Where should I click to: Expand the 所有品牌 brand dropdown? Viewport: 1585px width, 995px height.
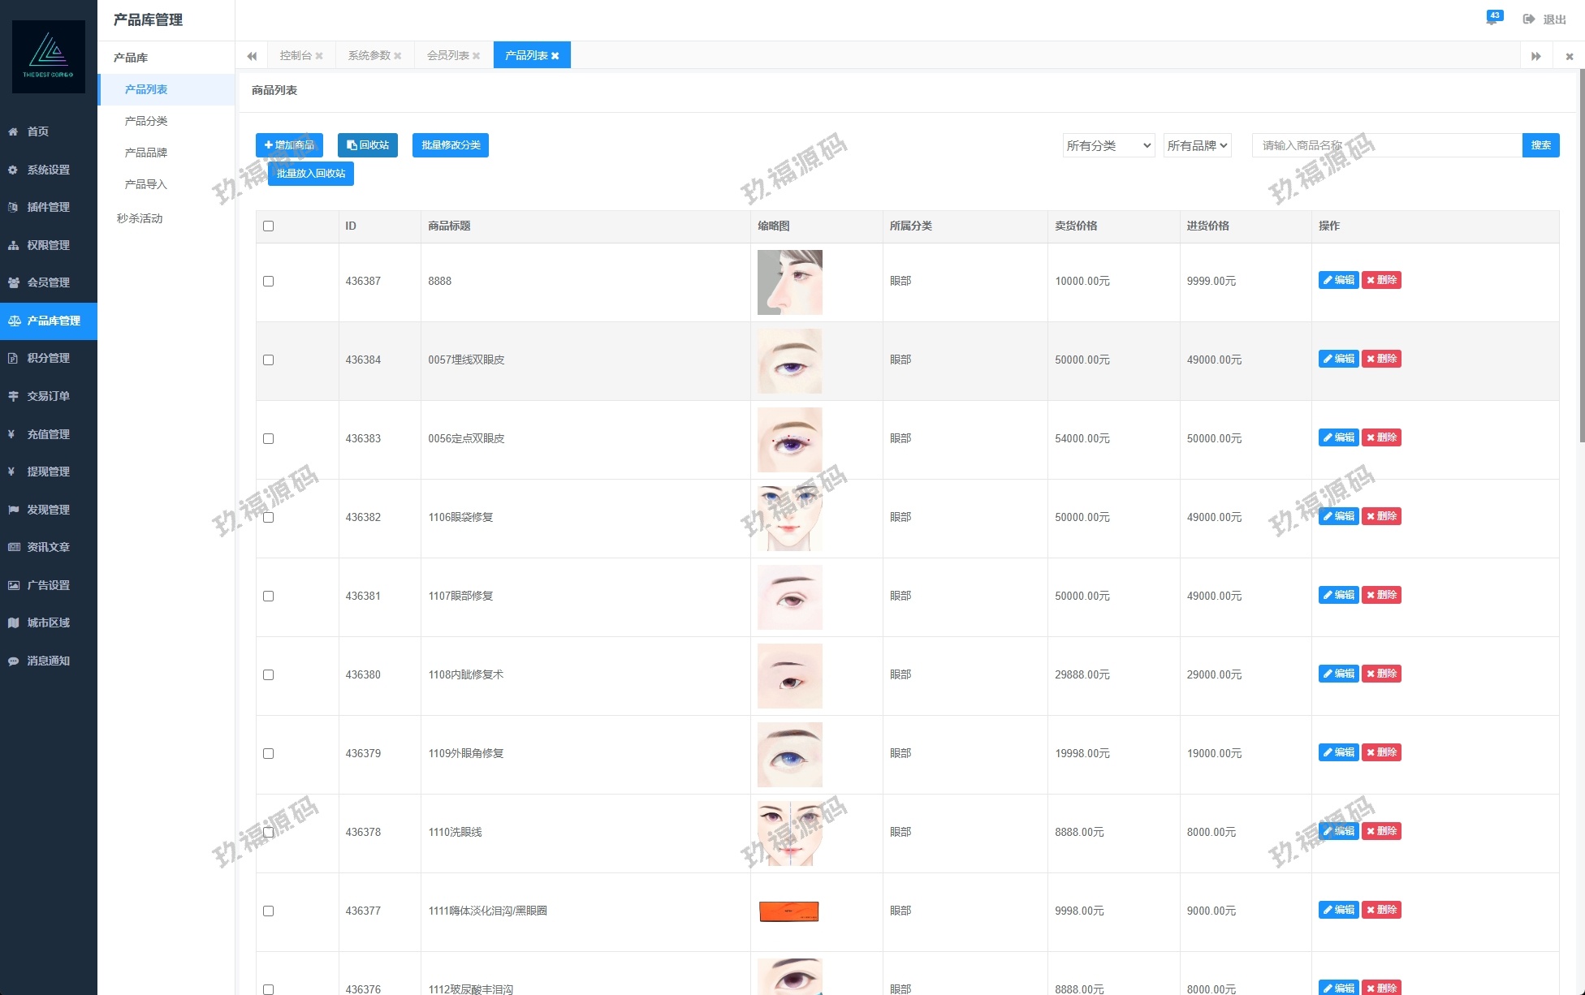click(x=1197, y=146)
